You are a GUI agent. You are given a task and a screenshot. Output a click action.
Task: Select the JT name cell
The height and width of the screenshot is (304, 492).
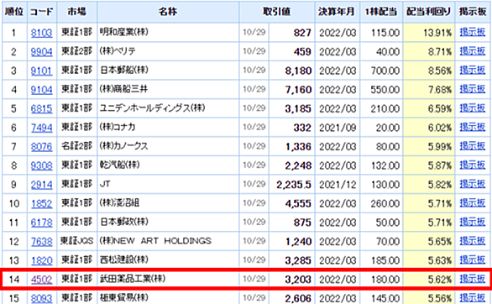[168, 185]
